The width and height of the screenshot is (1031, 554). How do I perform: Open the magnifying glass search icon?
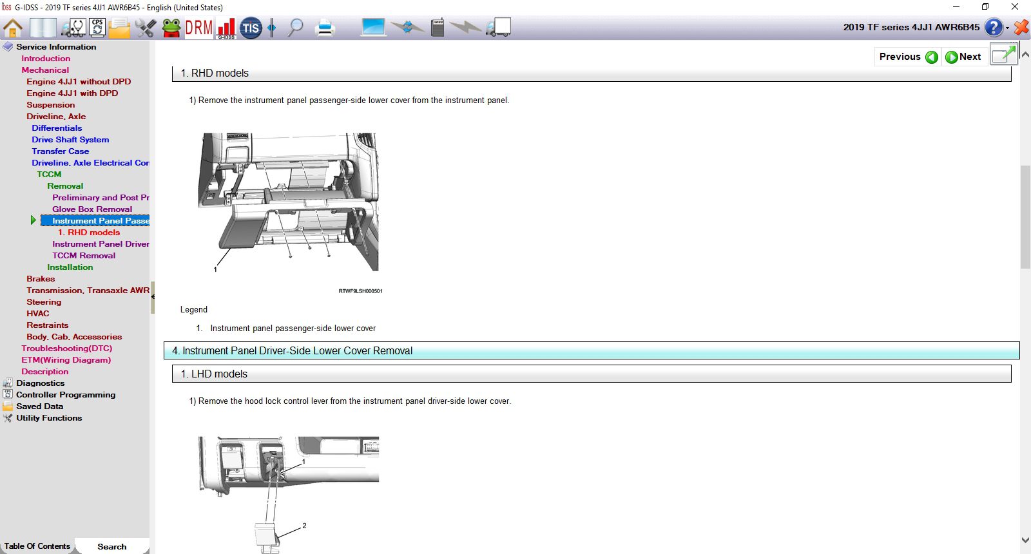click(x=295, y=28)
